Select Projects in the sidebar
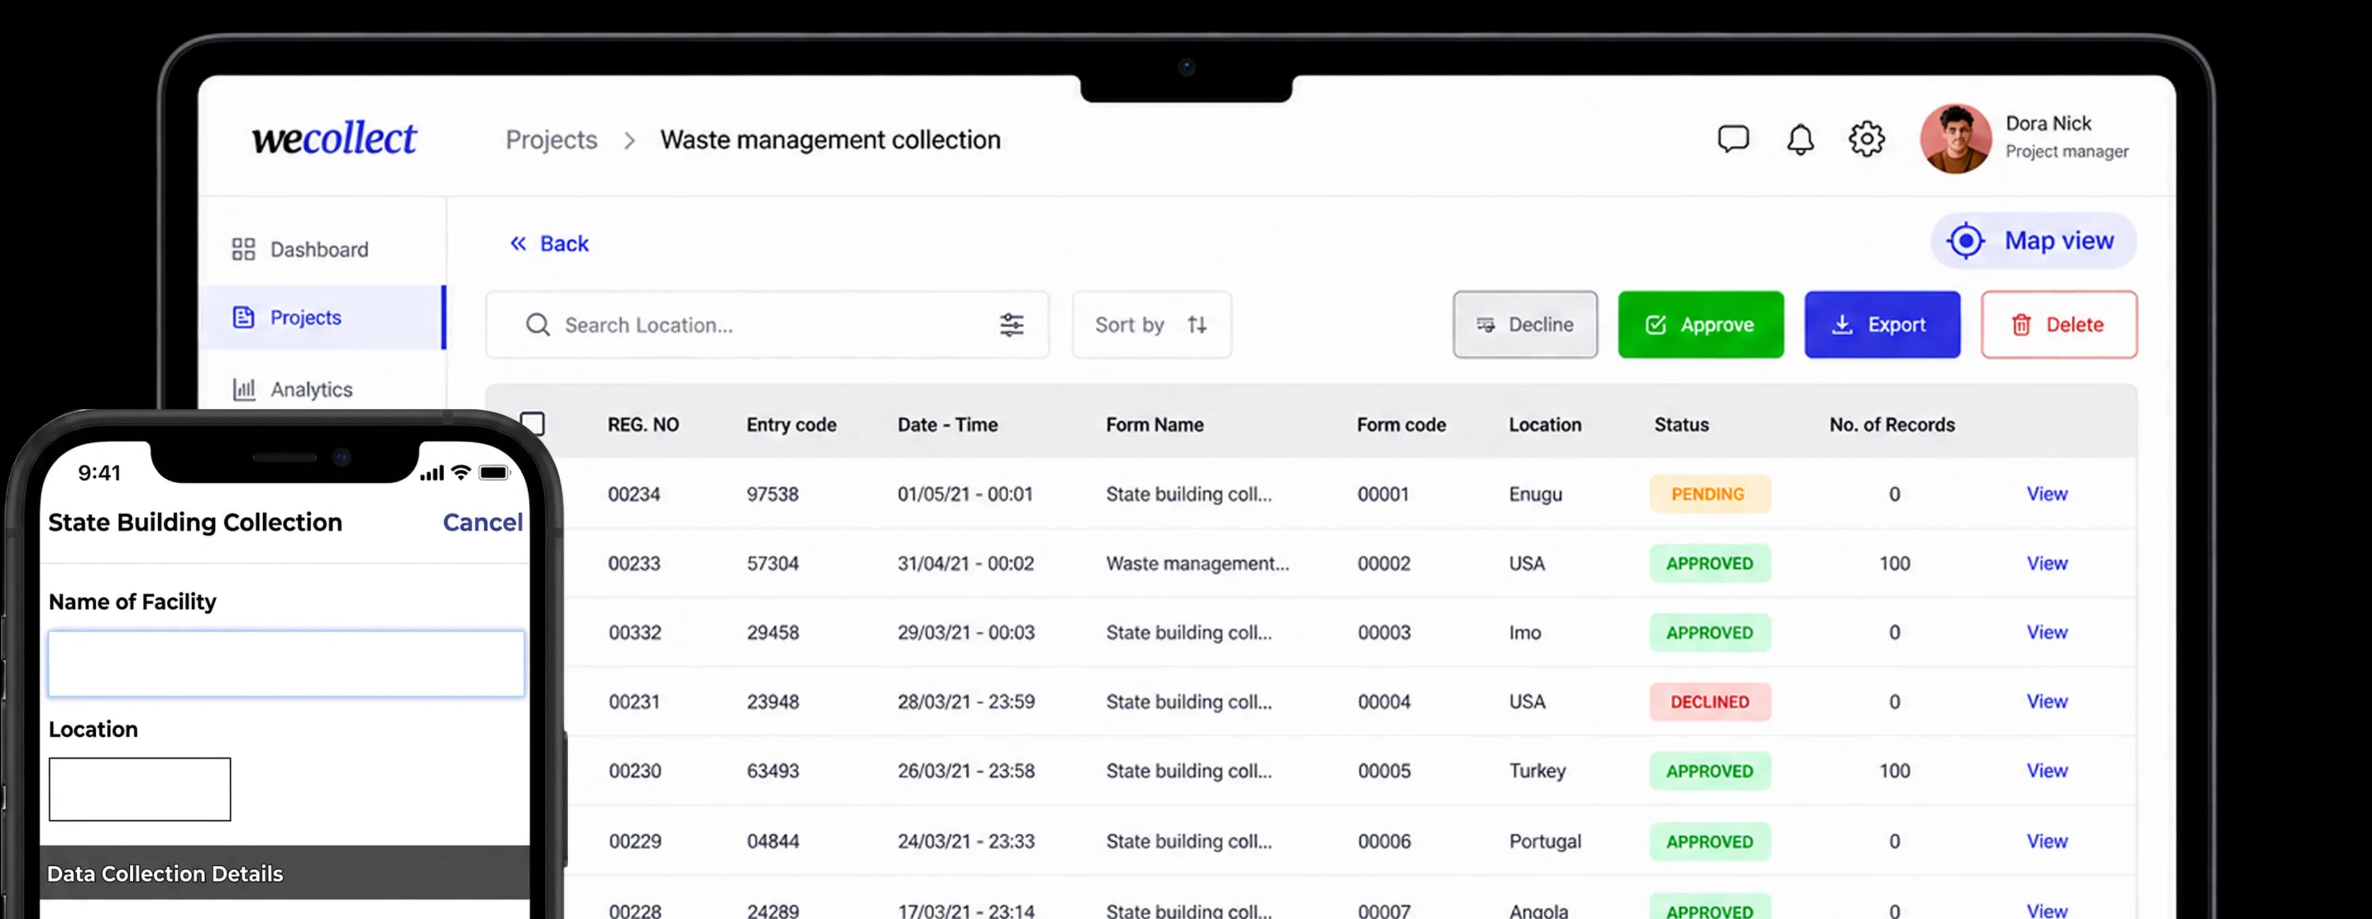The height and width of the screenshot is (919, 2372). pyautogui.click(x=322, y=317)
